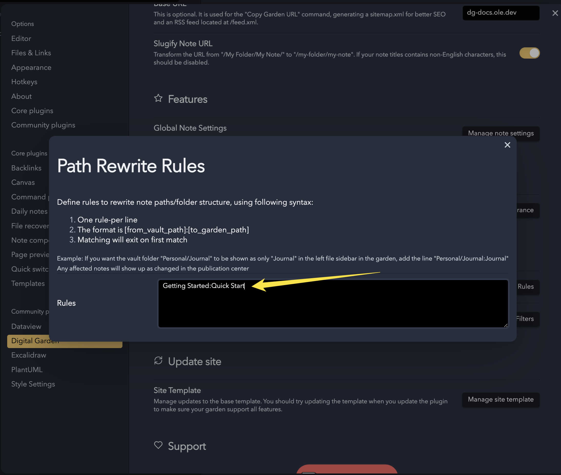The height and width of the screenshot is (475, 561).
Task: Click inside the Rules text area
Action: point(333,304)
